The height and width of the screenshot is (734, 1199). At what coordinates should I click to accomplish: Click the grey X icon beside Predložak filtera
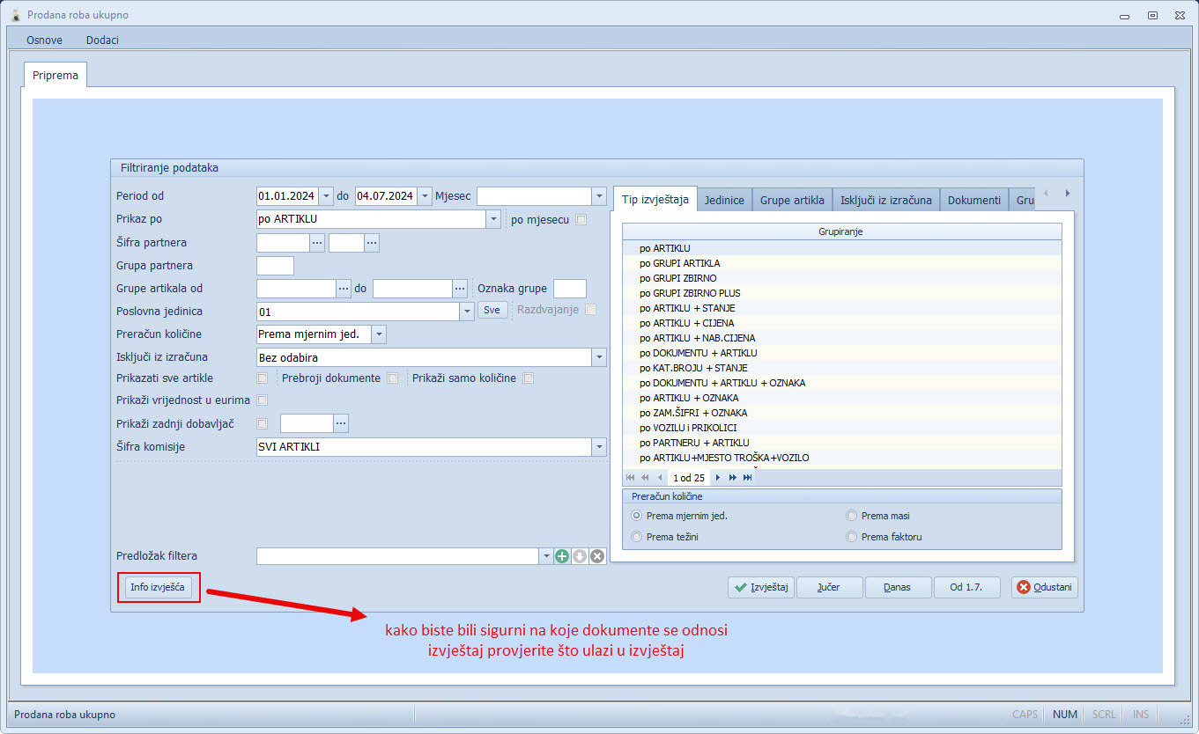pyautogui.click(x=597, y=556)
